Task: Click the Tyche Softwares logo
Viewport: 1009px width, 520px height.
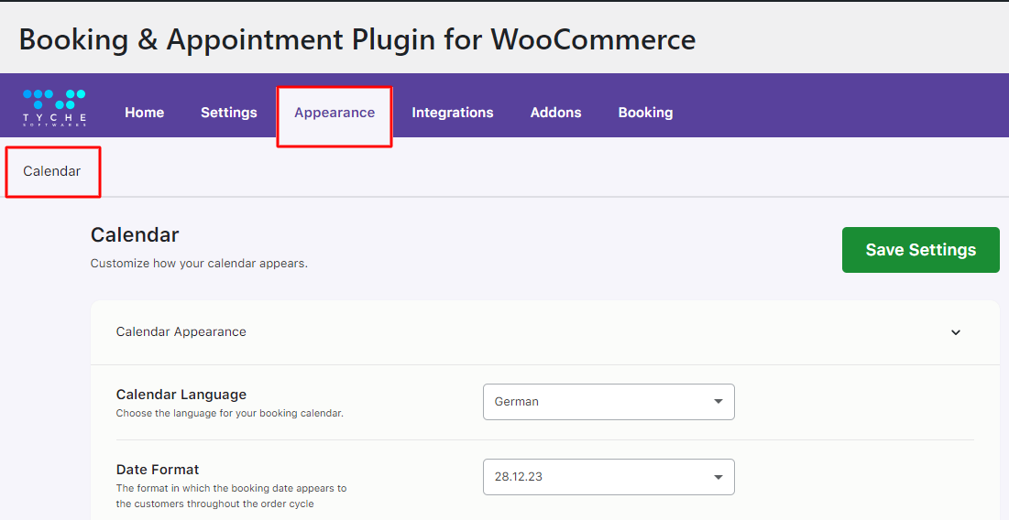Action: [x=54, y=107]
